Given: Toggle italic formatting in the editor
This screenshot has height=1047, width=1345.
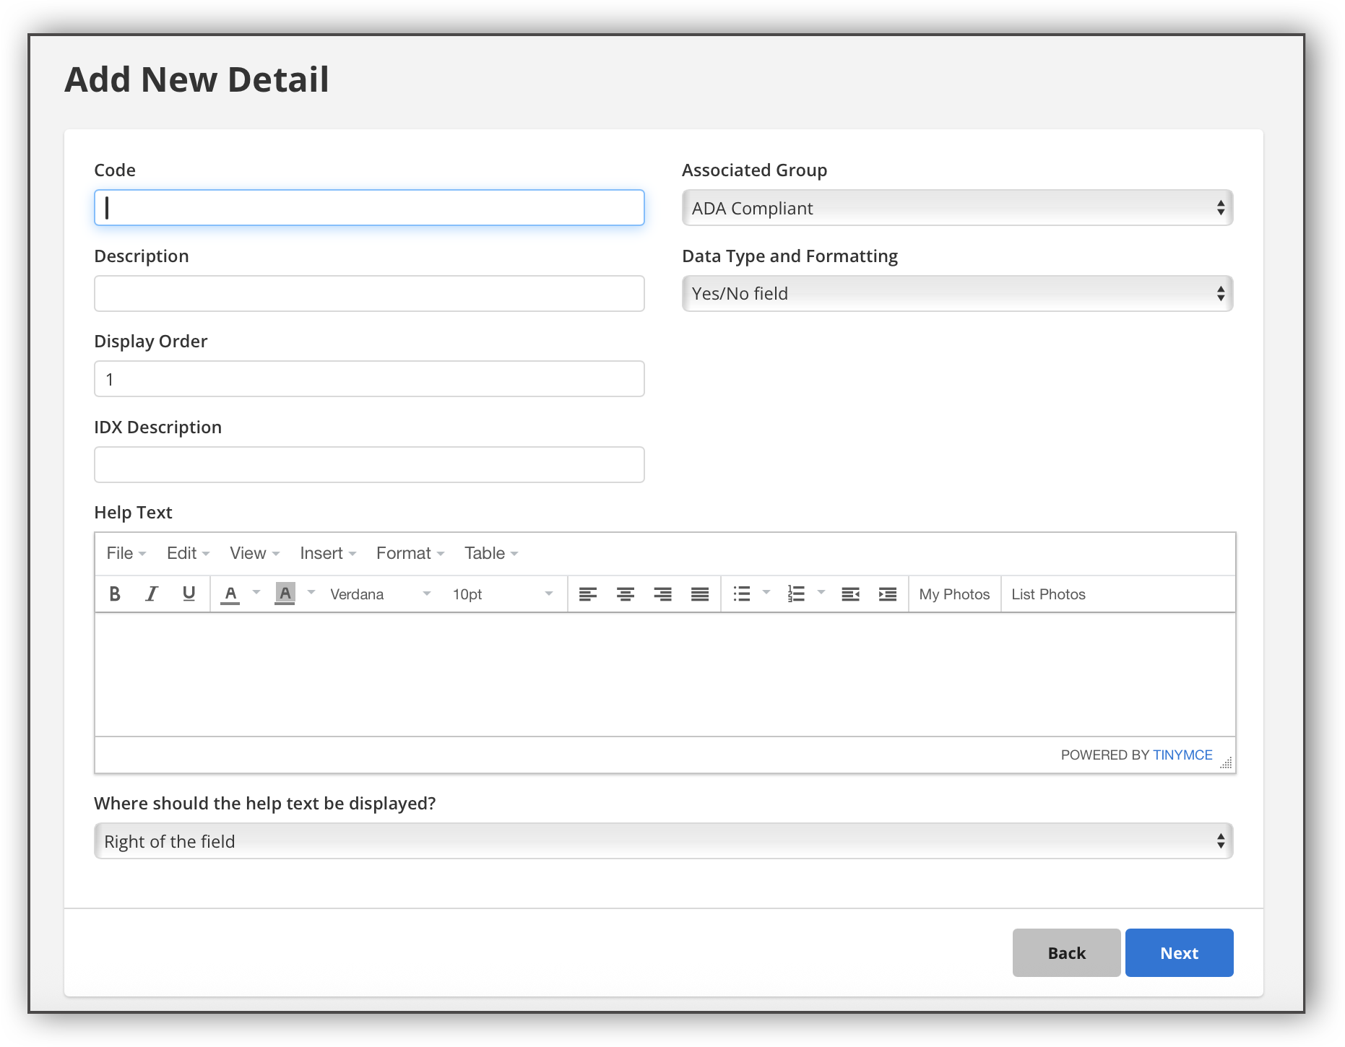Looking at the screenshot, I should (x=152, y=594).
